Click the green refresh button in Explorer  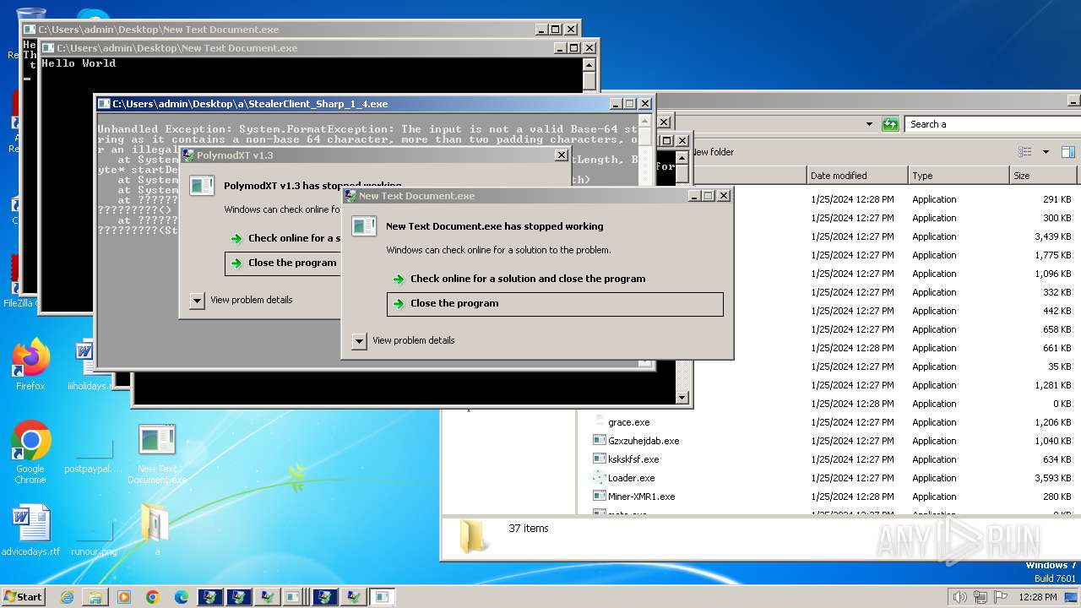point(890,124)
